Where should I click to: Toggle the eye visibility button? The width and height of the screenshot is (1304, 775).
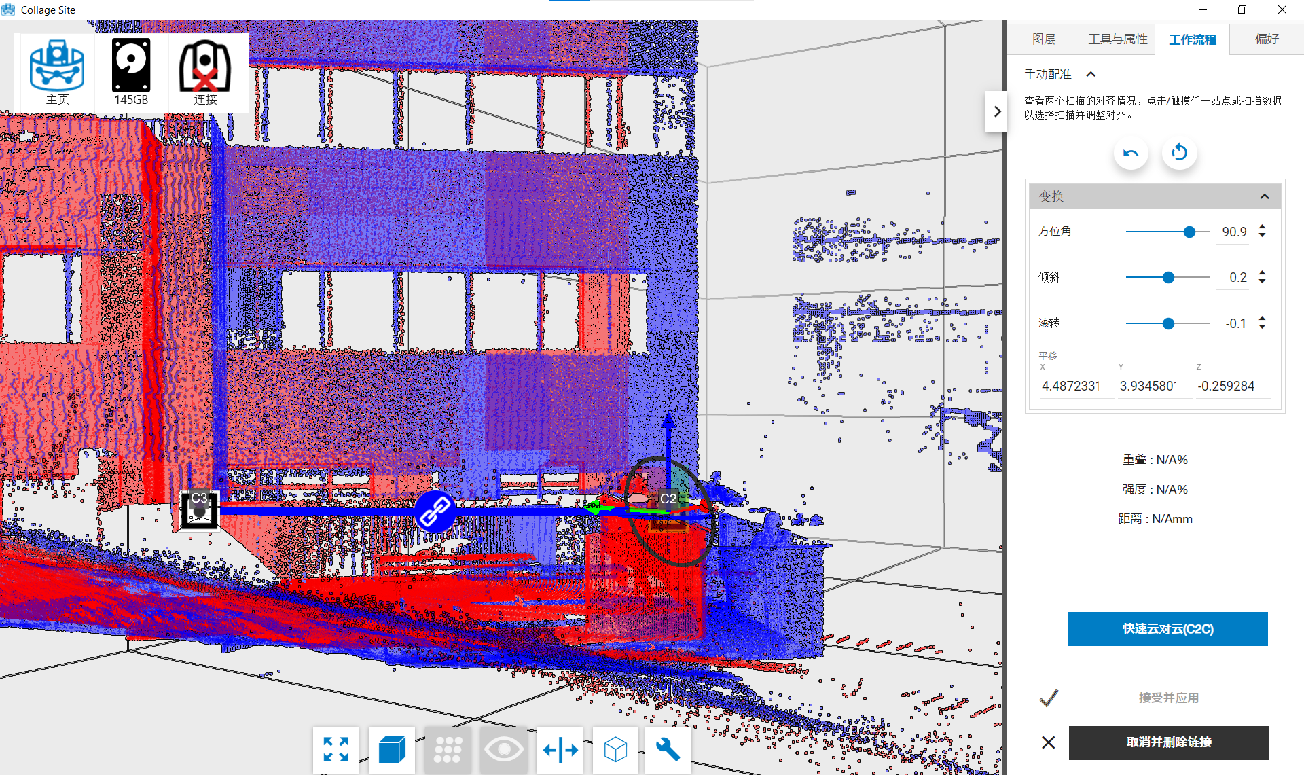tap(503, 750)
